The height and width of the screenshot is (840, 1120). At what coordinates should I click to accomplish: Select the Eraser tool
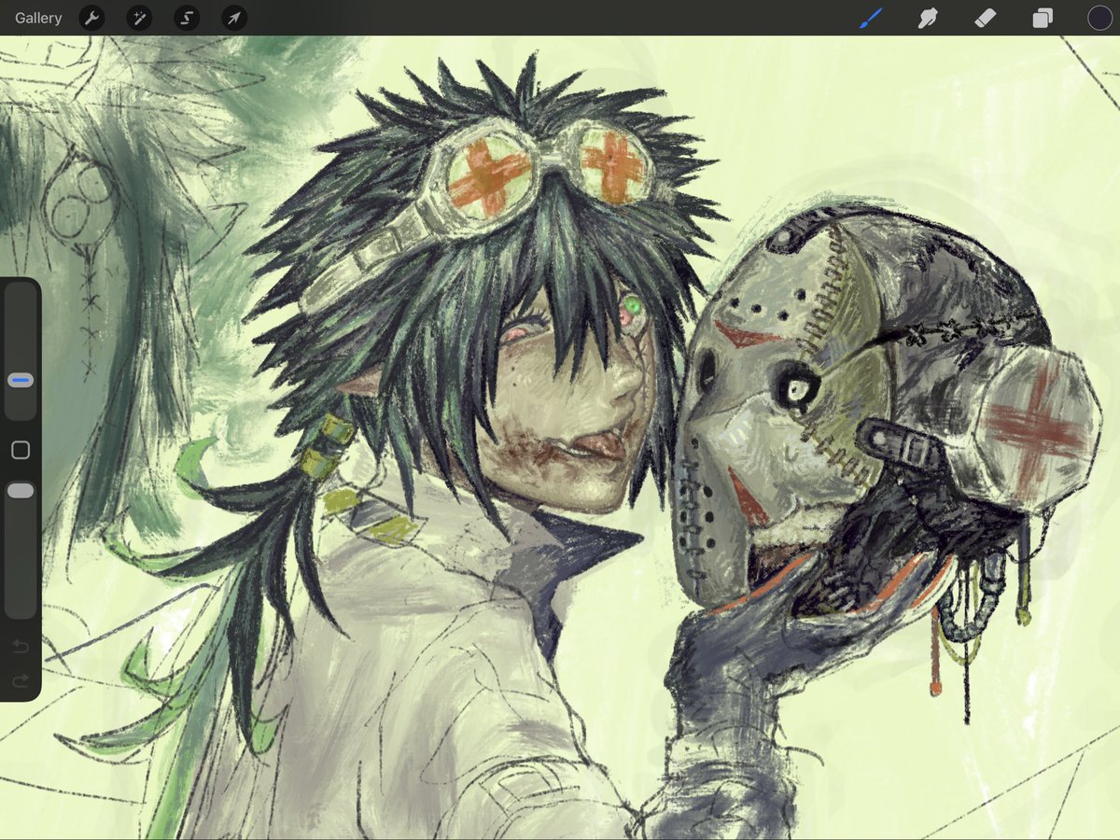click(985, 18)
